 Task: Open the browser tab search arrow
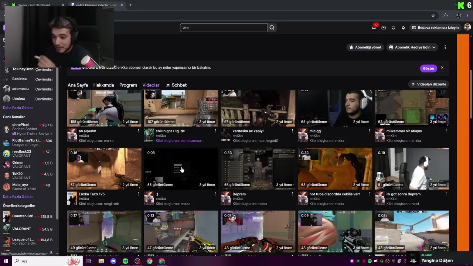[x=4, y=5]
